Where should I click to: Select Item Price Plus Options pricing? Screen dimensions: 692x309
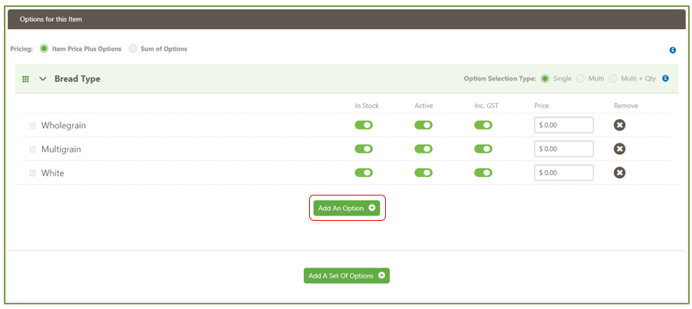pos(44,49)
